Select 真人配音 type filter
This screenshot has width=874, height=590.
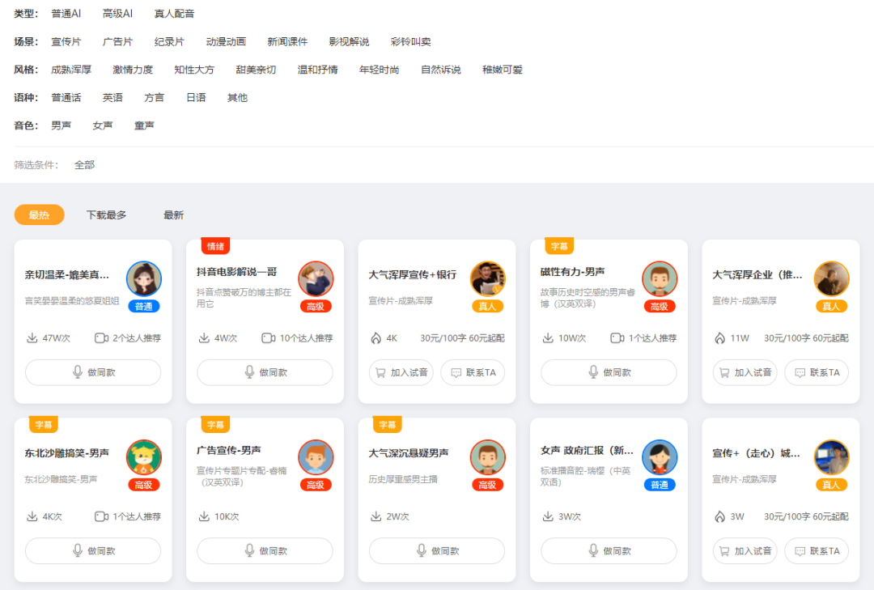(174, 14)
